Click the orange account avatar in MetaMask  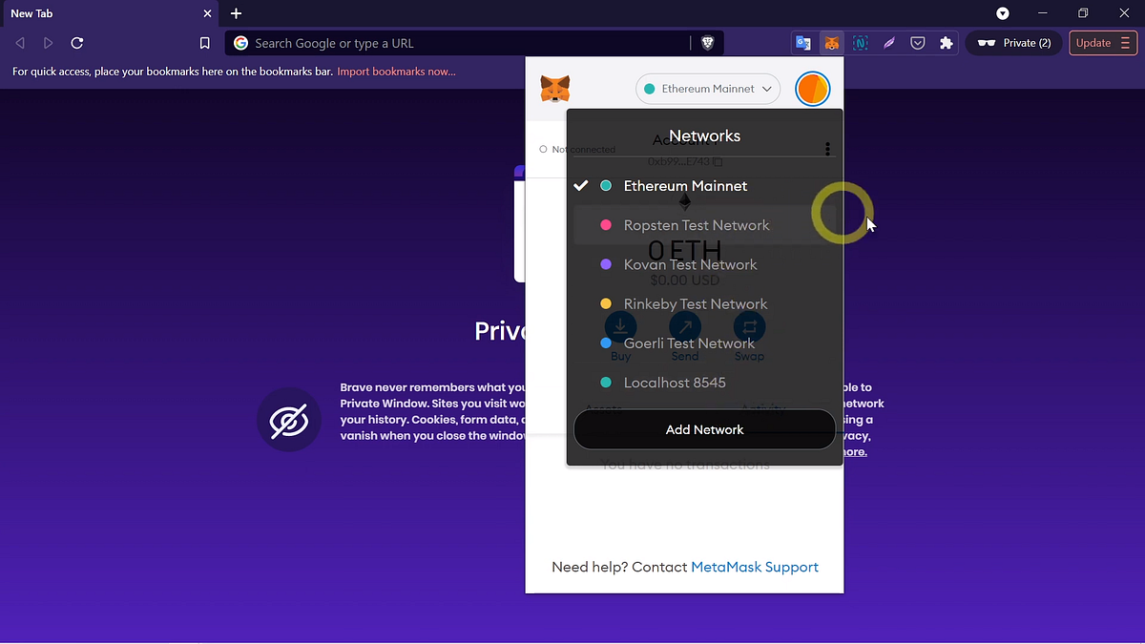(x=812, y=88)
